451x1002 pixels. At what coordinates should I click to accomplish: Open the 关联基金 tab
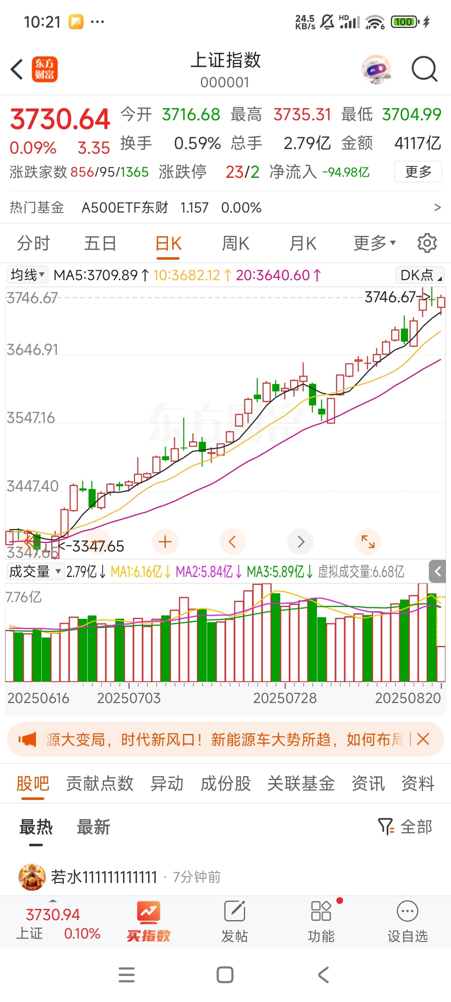pyautogui.click(x=301, y=784)
